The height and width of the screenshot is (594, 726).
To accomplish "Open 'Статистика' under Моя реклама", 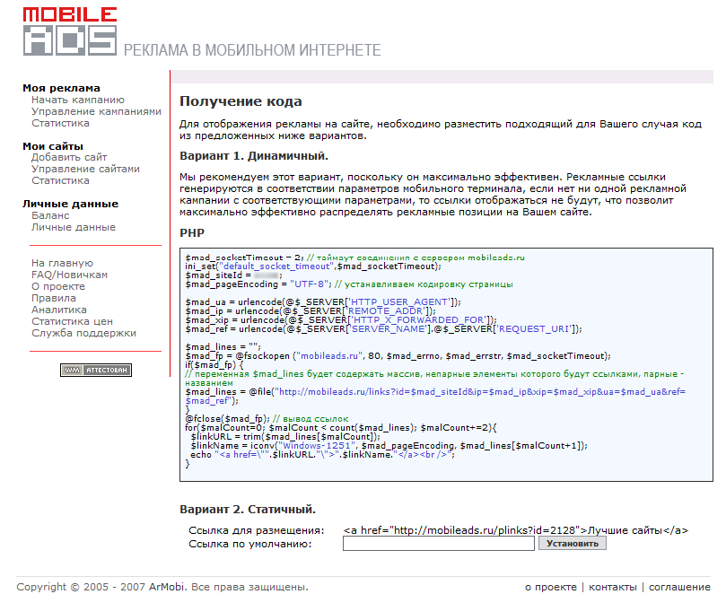I will [x=60, y=123].
